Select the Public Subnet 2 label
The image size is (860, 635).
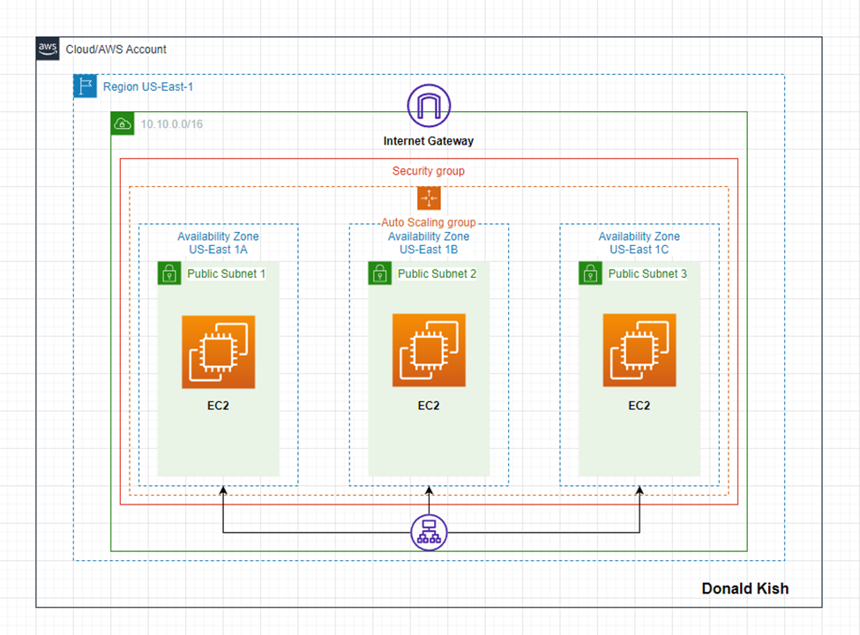coord(437,273)
